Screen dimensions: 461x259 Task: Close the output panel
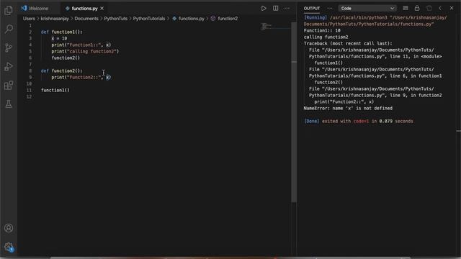[452, 8]
